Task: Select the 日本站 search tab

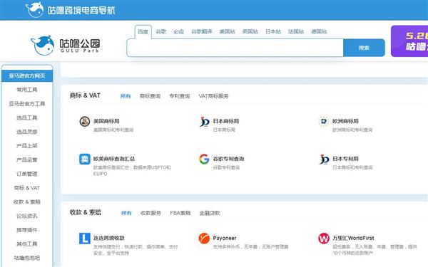Action: pyautogui.click(x=273, y=31)
